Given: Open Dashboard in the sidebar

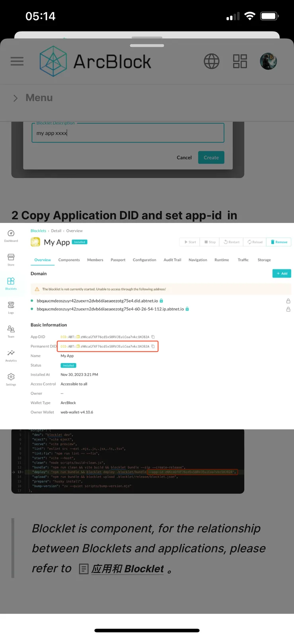Looking at the screenshot, I should 11,236.
